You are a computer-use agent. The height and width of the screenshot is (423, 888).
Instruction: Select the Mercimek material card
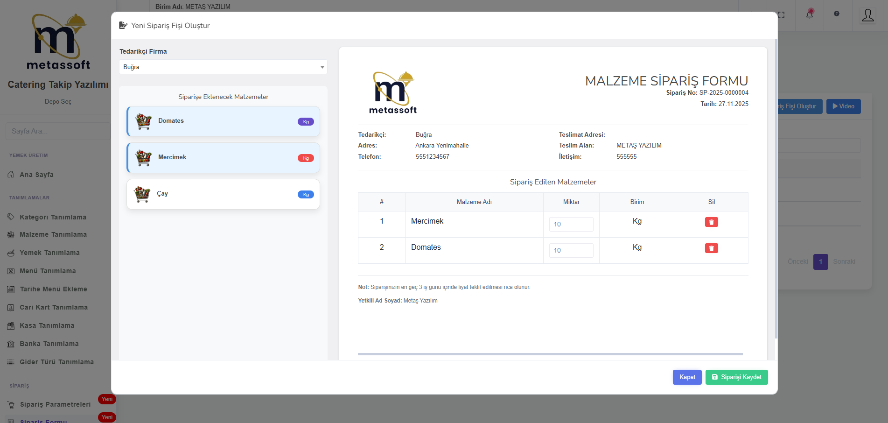(223, 158)
